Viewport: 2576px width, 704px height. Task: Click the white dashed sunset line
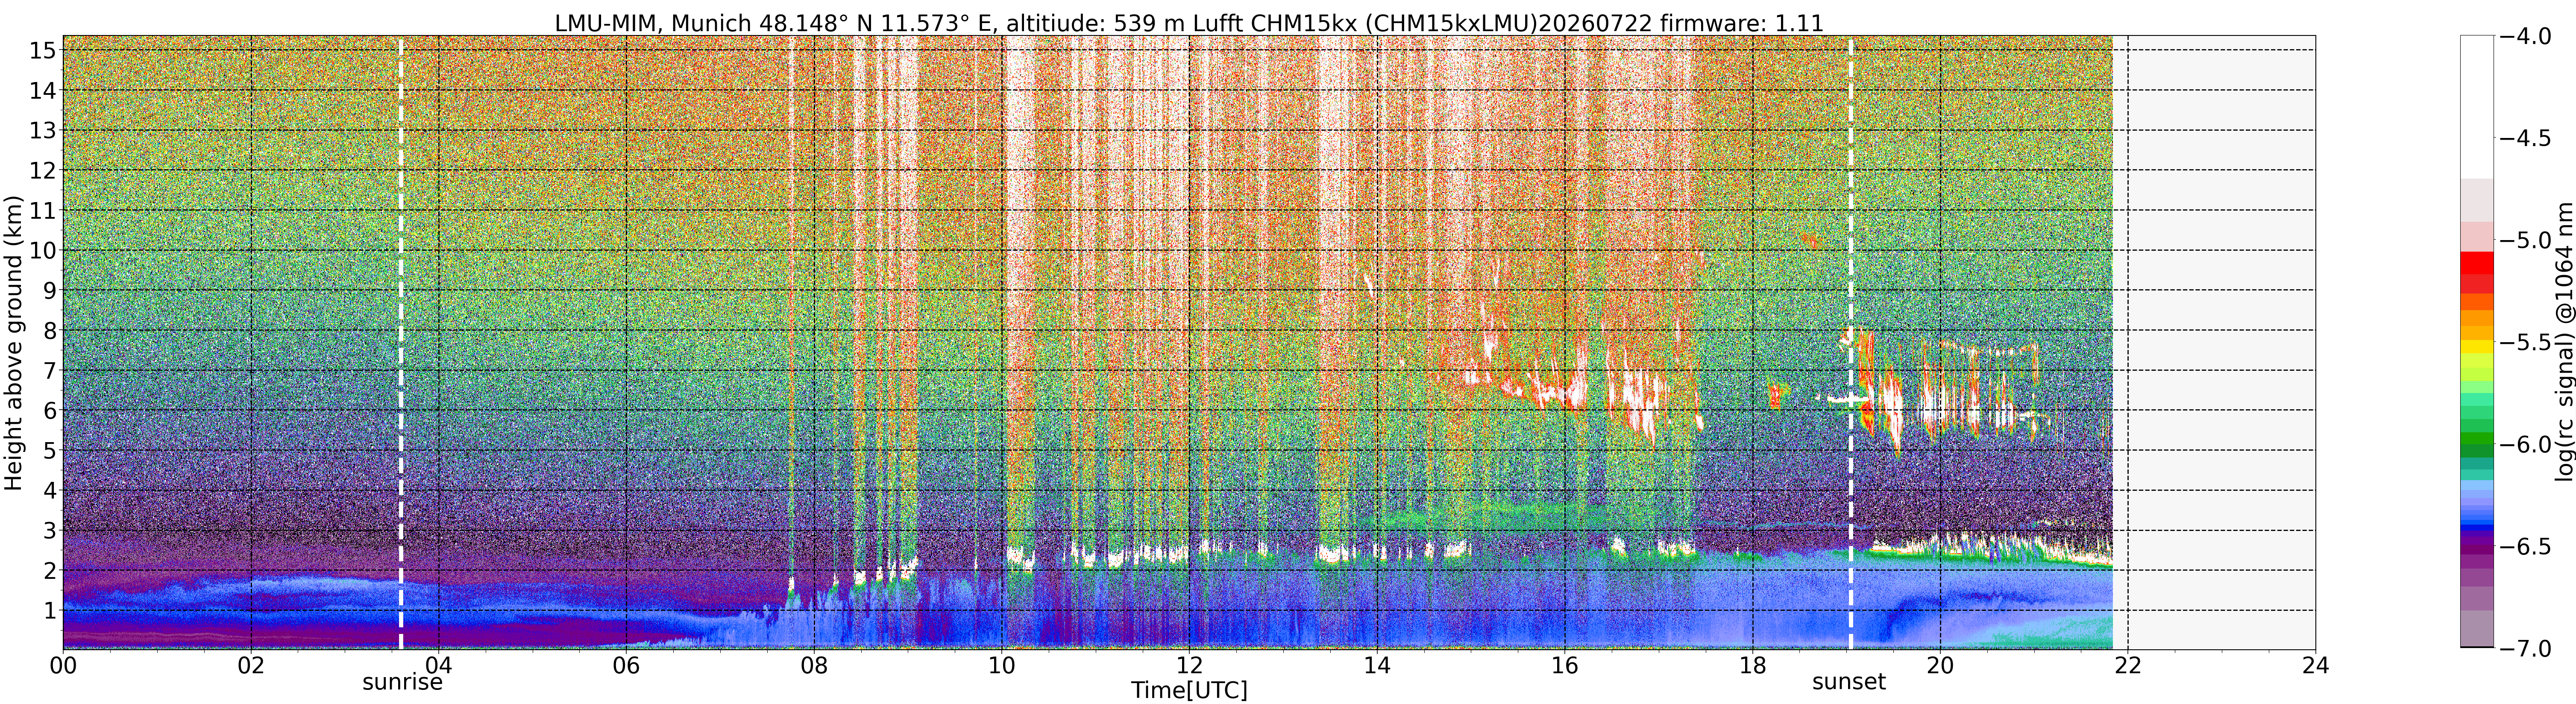click(x=1851, y=343)
